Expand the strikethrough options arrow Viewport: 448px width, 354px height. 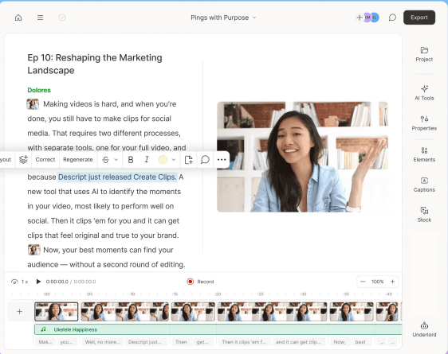(116, 160)
